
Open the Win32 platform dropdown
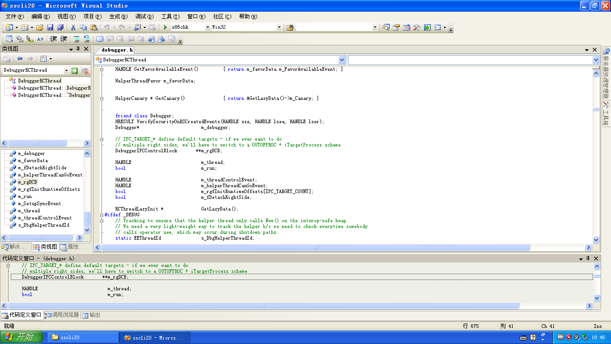click(x=280, y=27)
